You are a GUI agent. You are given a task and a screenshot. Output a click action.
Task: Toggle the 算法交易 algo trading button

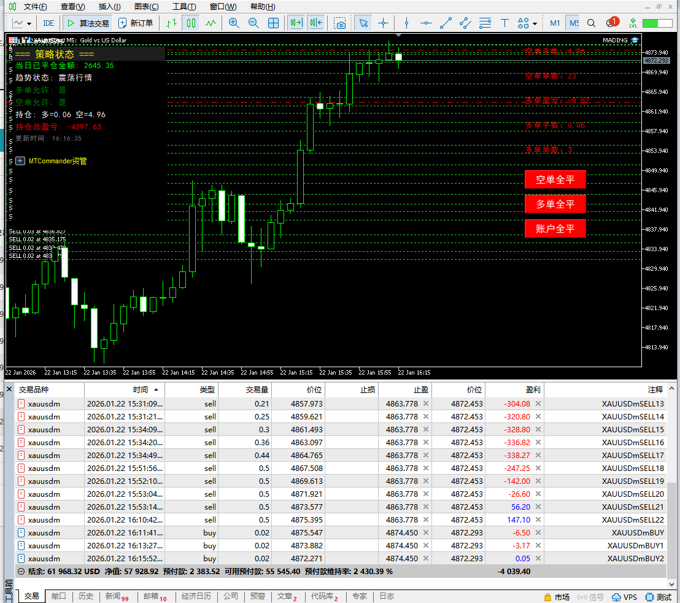[88, 23]
